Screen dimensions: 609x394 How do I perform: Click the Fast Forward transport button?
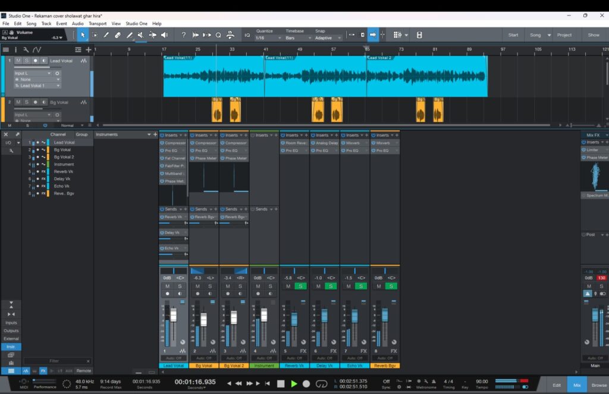[x=249, y=383]
